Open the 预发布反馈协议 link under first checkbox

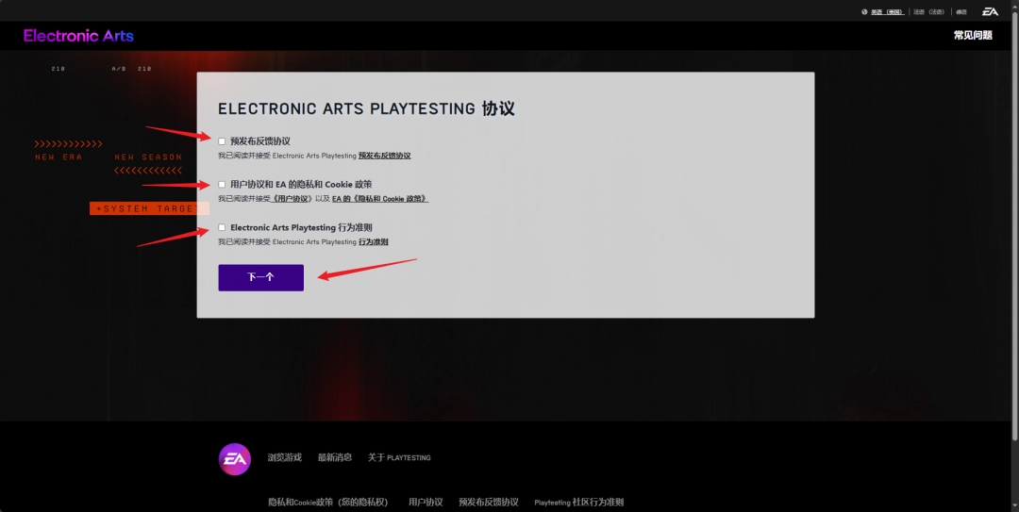click(x=384, y=156)
